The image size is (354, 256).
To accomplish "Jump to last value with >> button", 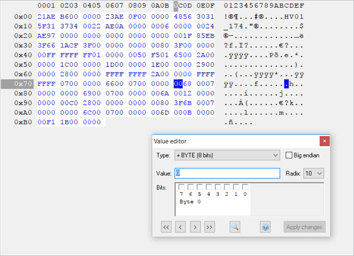I will [209, 227].
